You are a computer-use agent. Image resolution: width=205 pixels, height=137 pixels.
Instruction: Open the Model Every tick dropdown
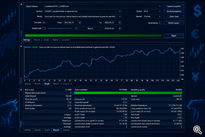(120, 16)
